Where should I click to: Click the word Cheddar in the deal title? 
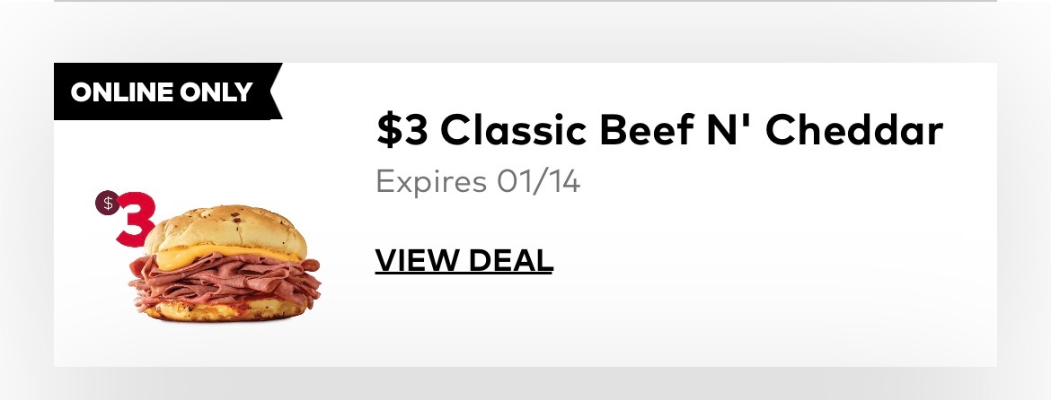(854, 130)
